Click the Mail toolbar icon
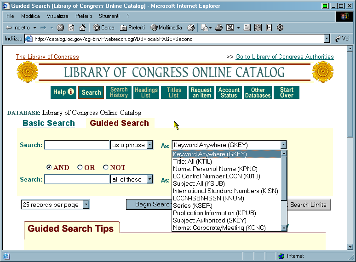 [x=205, y=28]
